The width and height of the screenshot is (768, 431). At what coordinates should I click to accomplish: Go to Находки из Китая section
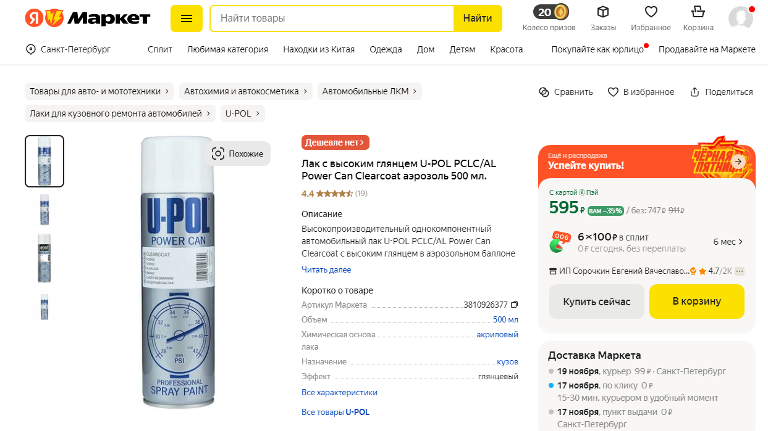pyautogui.click(x=319, y=49)
